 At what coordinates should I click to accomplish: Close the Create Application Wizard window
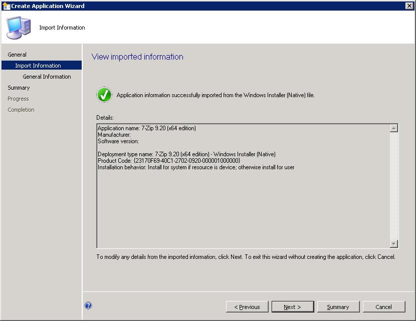tap(409, 6)
